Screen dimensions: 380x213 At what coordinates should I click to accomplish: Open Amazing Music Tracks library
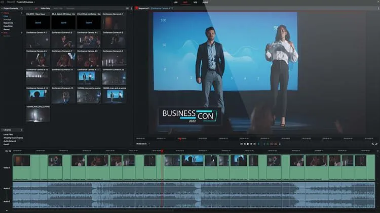[x=13, y=137]
